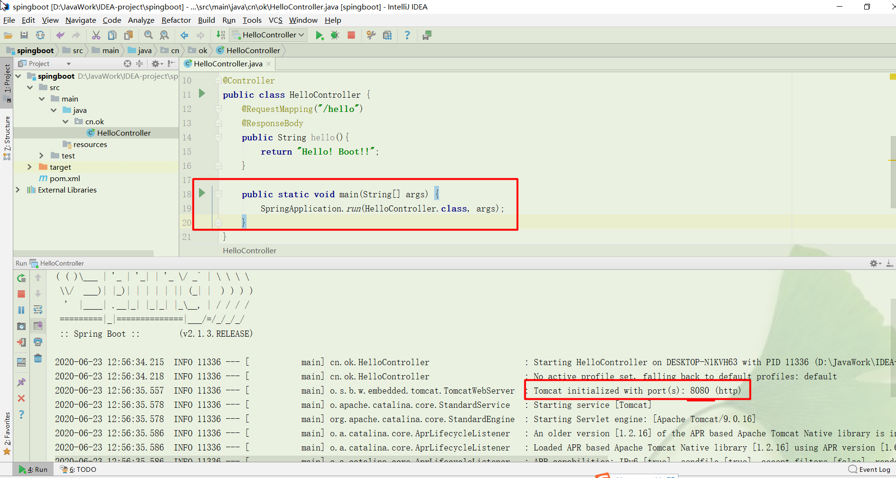Viewport: 896px width, 478px height.
Task: Click the Copy toolbar icon
Action: click(112, 35)
